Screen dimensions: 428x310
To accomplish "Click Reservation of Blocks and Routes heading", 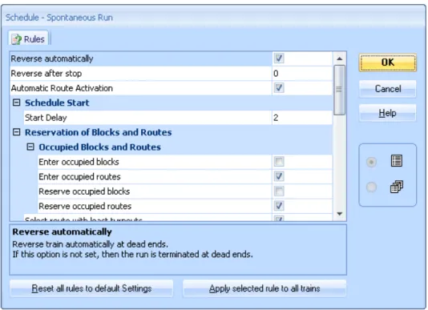I will (x=99, y=132).
